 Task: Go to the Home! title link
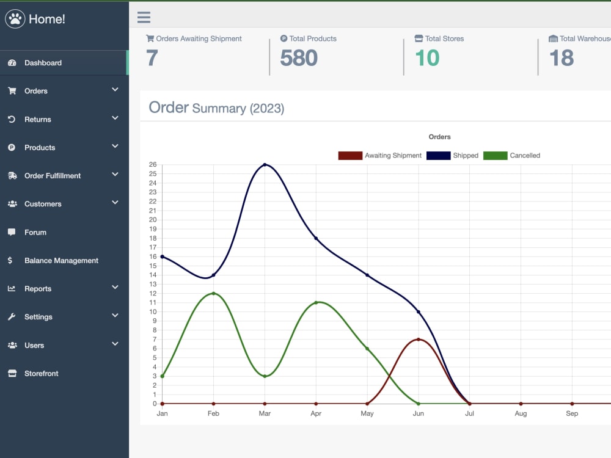(x=47, y=19)
